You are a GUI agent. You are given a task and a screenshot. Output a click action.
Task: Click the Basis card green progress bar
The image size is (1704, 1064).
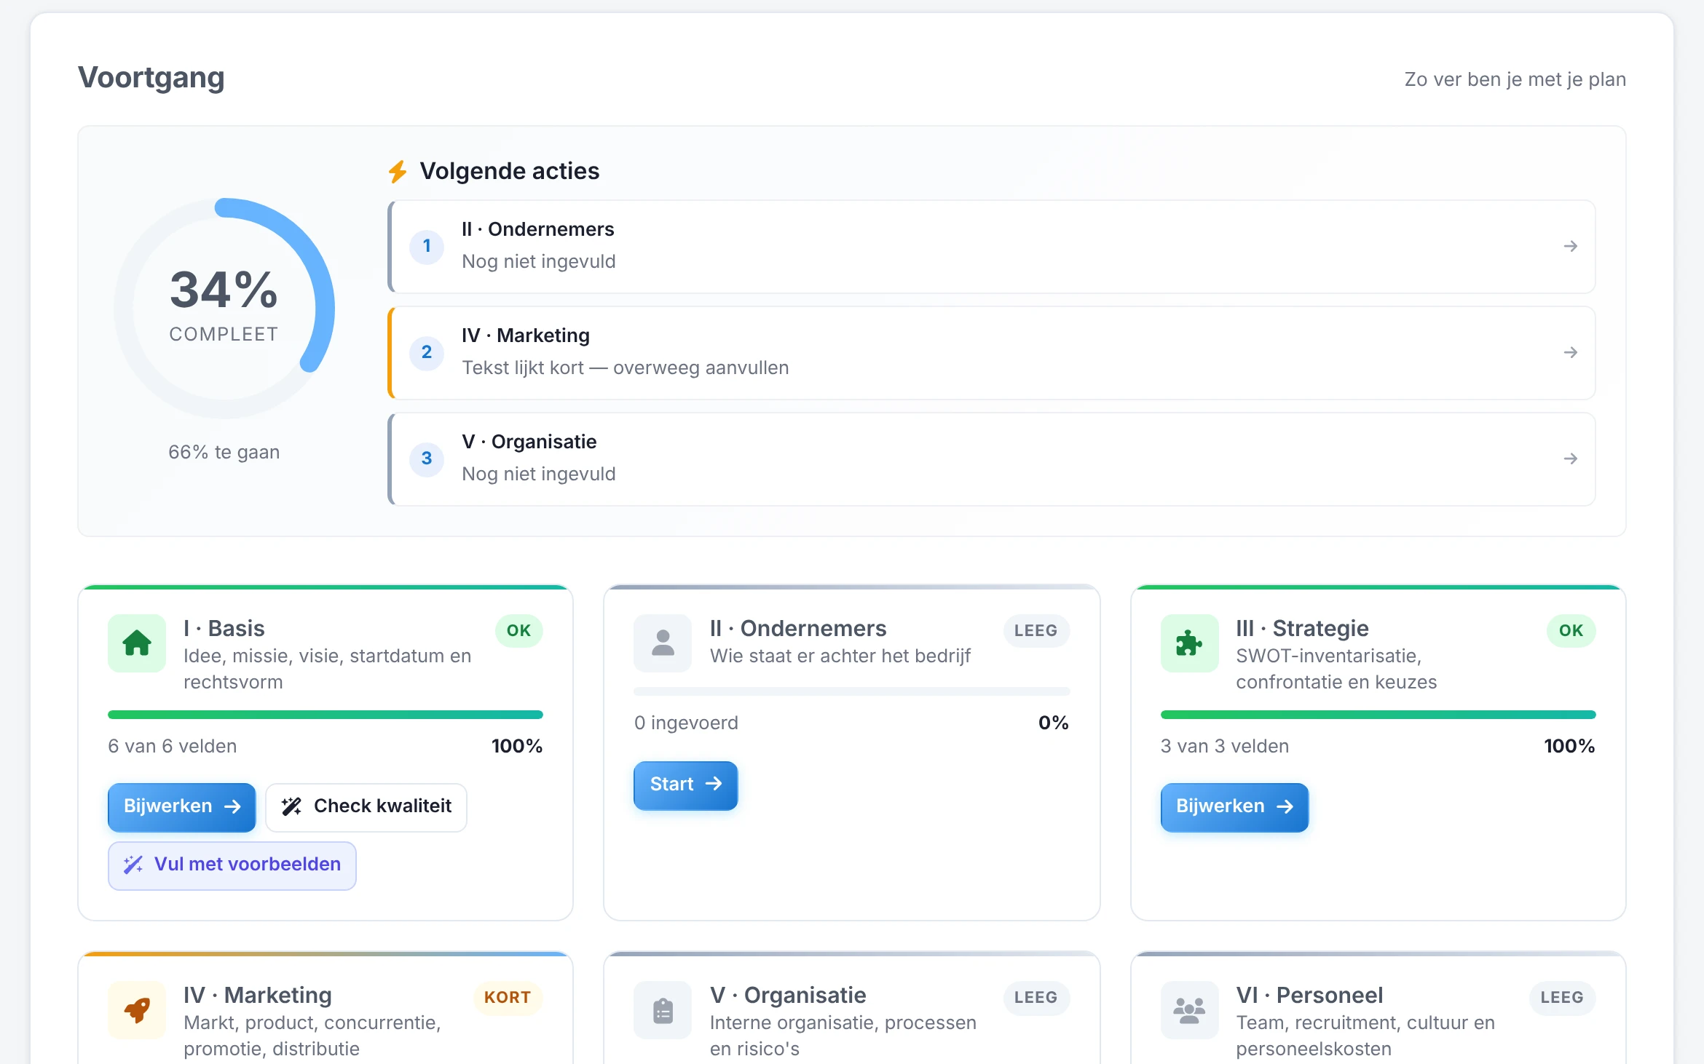326,715
